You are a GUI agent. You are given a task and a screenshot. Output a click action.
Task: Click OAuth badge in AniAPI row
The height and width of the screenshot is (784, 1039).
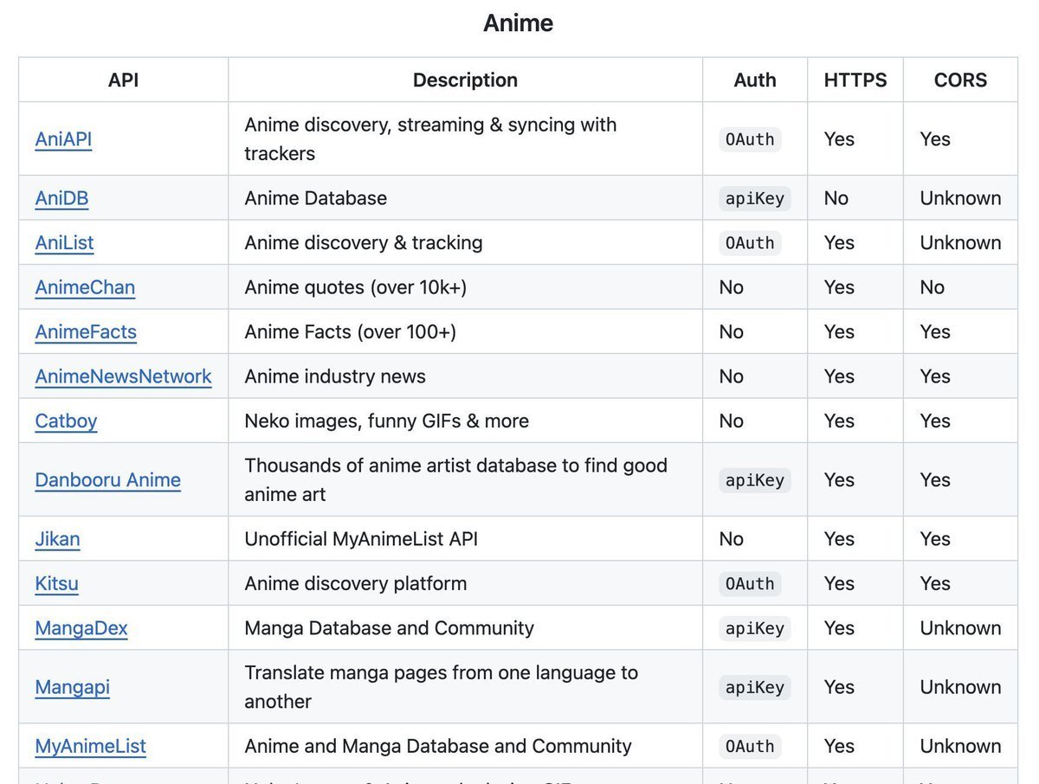tap(750, 139)
